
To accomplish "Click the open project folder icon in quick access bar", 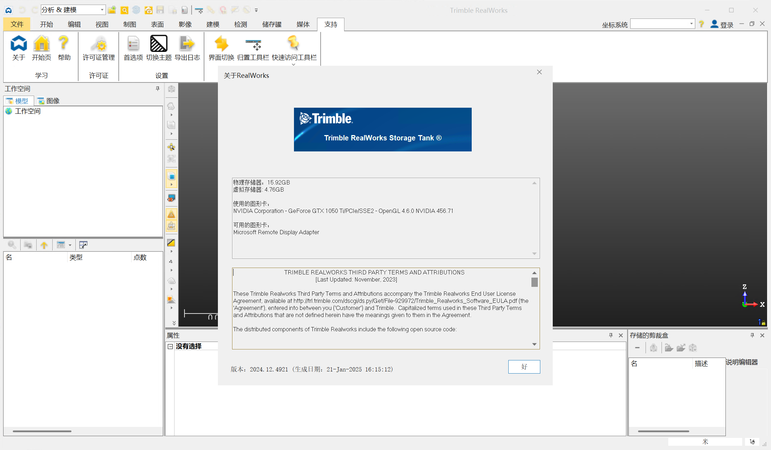I will pyautogui.click(x=112, y=10).
